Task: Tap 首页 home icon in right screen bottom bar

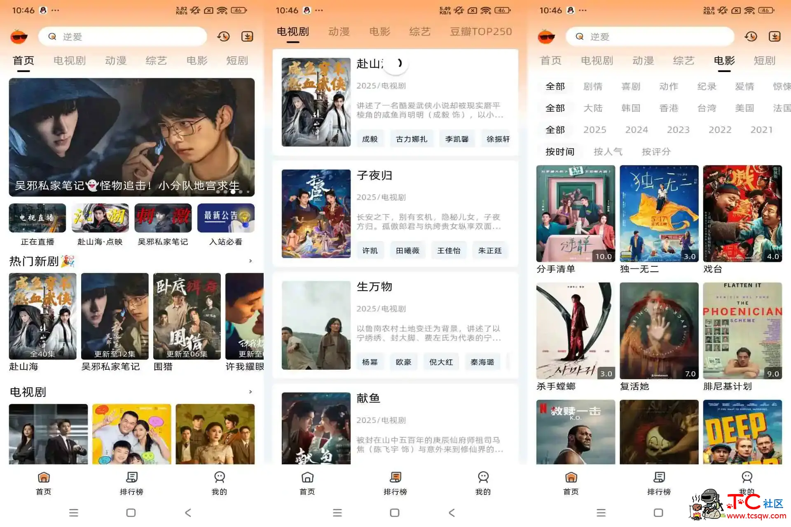Action: coord(571,477)
